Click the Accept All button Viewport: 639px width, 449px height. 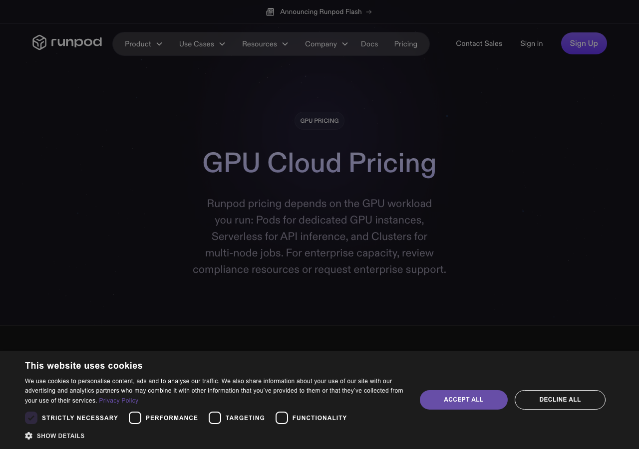464,400
